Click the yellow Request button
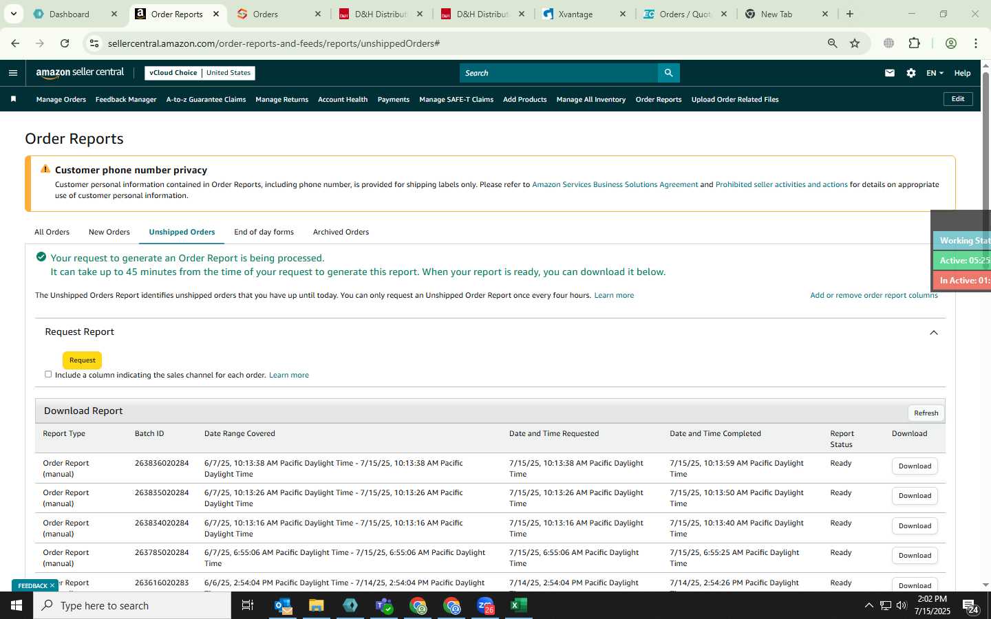Screen dimensions: 991x619 coord(83,360)
